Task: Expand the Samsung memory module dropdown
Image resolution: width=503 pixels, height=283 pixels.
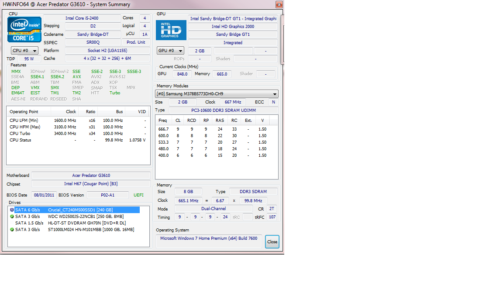Action: [x=217, y=94]
